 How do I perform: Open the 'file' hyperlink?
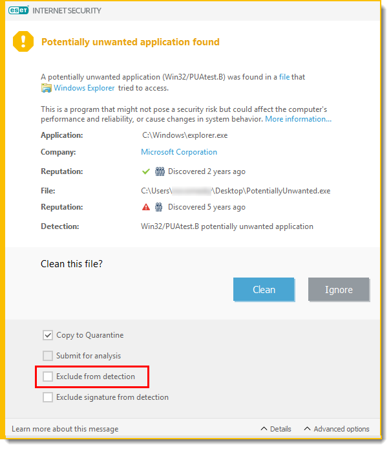point(284,77)
